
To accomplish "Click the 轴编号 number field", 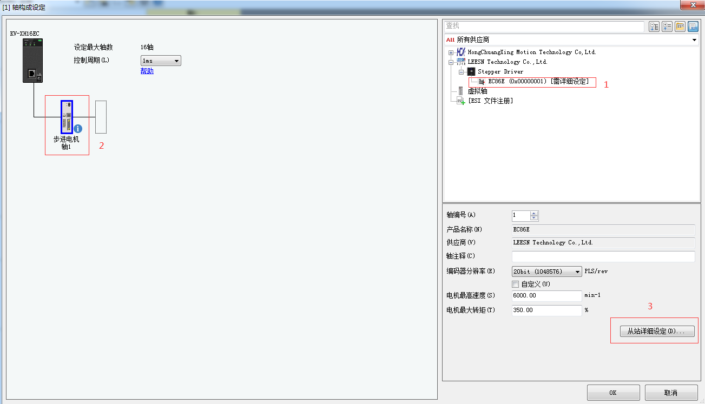I will tap(521, 216).
